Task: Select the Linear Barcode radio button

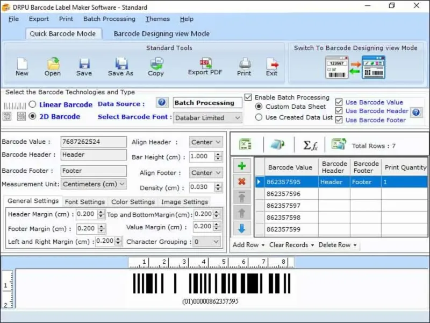Action: coord(32,104)
